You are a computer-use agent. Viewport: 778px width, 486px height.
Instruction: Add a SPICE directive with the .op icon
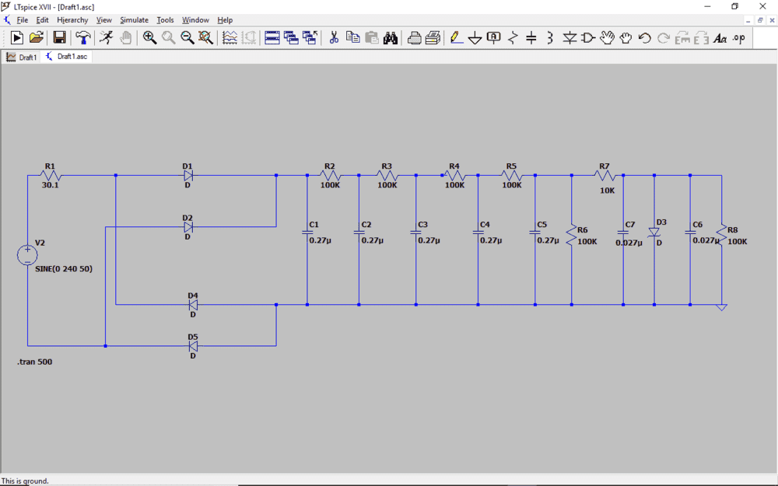(x=738, y=37)
